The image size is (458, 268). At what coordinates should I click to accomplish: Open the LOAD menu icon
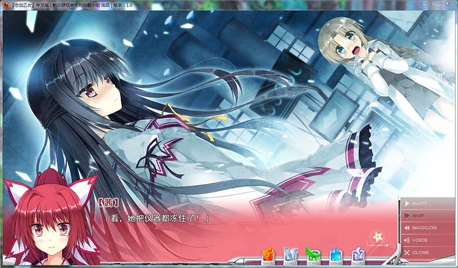291,256
